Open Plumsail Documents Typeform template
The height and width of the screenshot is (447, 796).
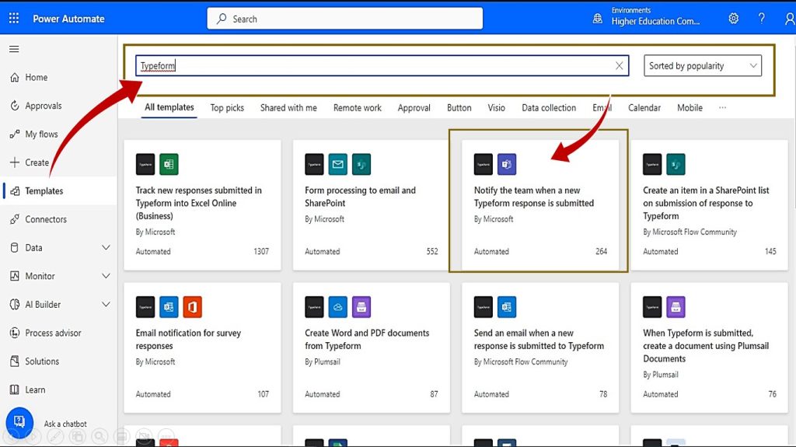709,347
